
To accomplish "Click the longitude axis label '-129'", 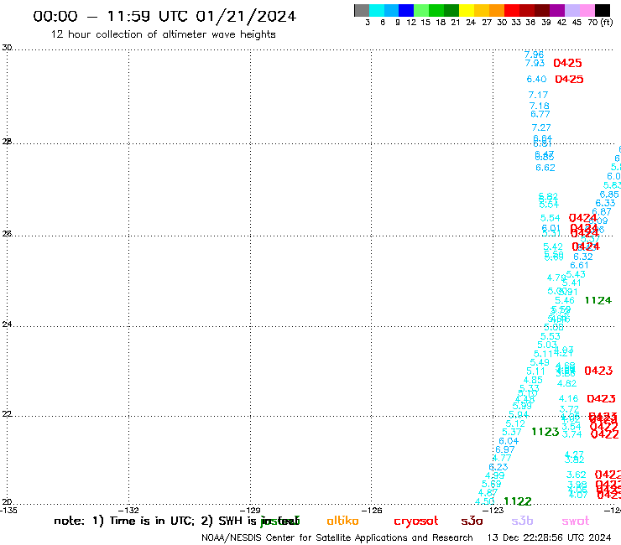I will (252, 510).
